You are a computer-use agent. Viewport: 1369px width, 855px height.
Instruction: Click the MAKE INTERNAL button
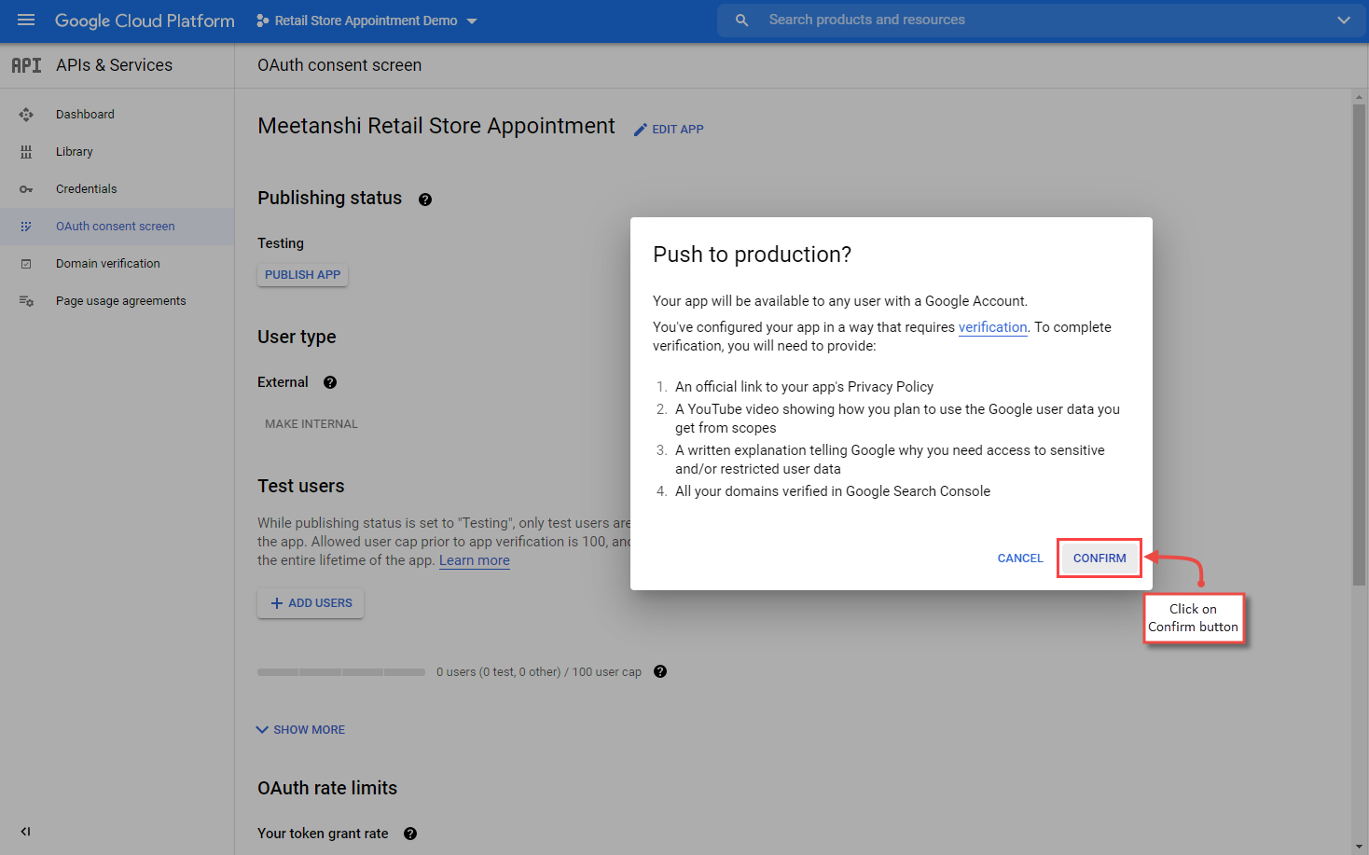[311, 424]
